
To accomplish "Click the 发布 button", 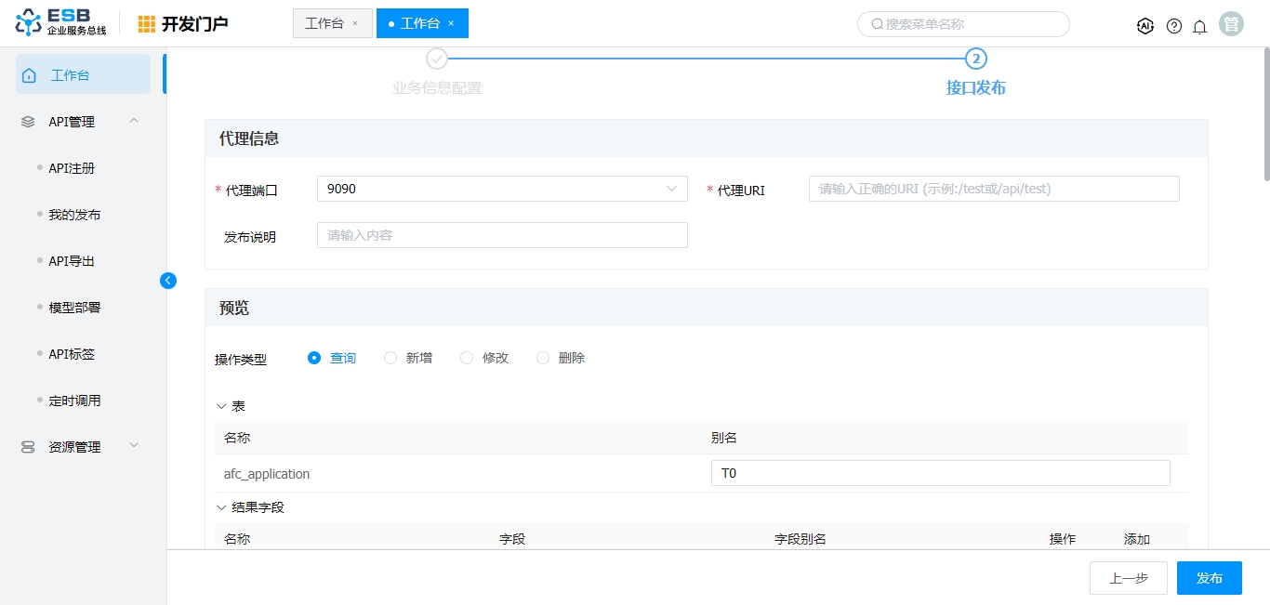I will (x=1209, y=578).
